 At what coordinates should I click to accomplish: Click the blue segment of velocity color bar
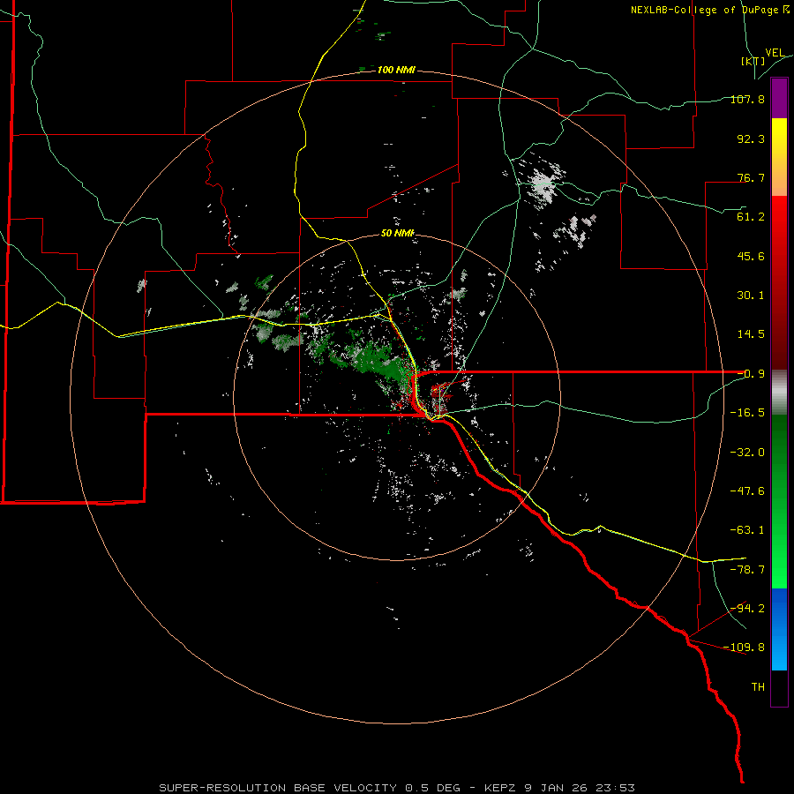(779, 629)
